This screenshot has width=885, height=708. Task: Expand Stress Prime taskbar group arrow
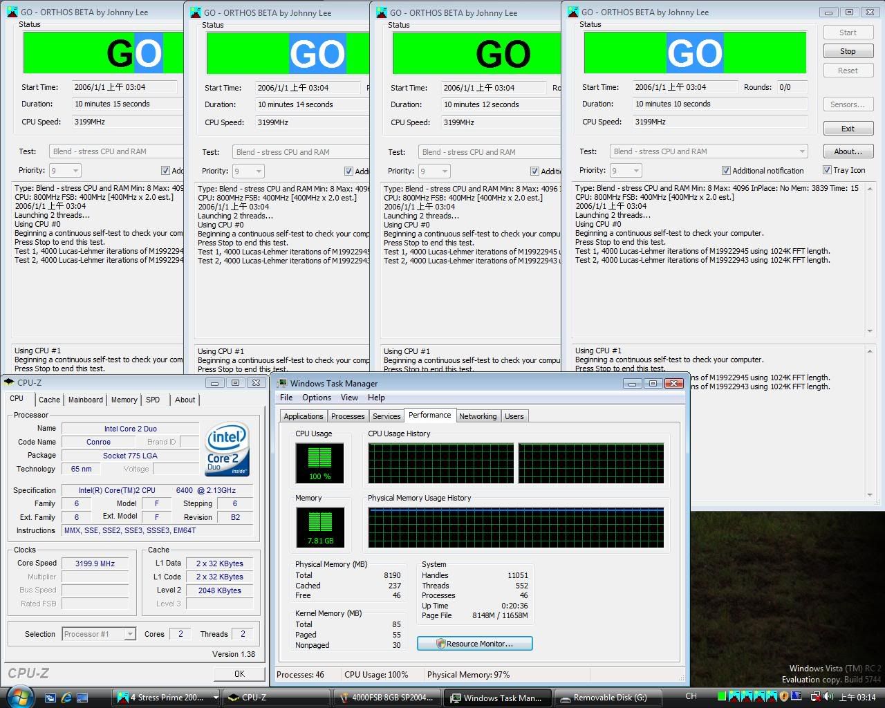coord(215,698)
